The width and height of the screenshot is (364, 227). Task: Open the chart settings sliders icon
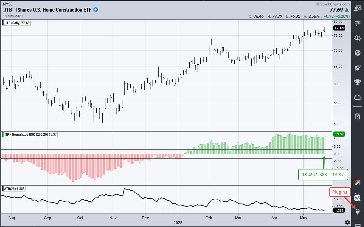358,23
